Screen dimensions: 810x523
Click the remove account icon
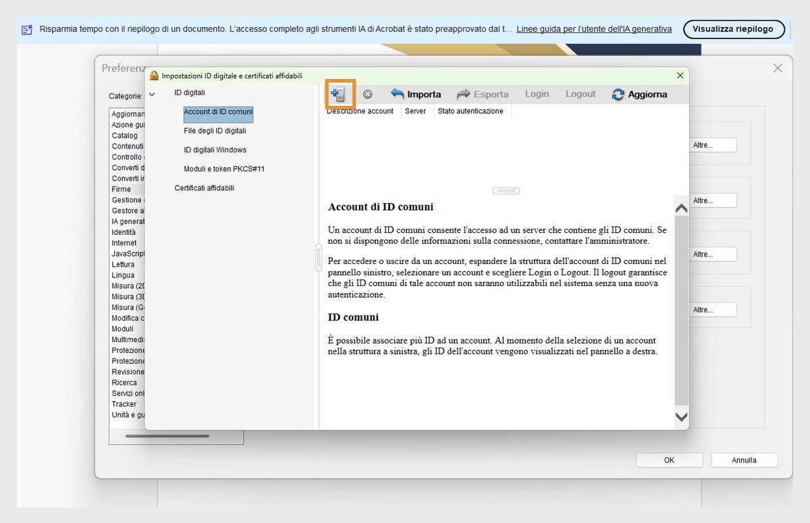(x=368, y=94)
